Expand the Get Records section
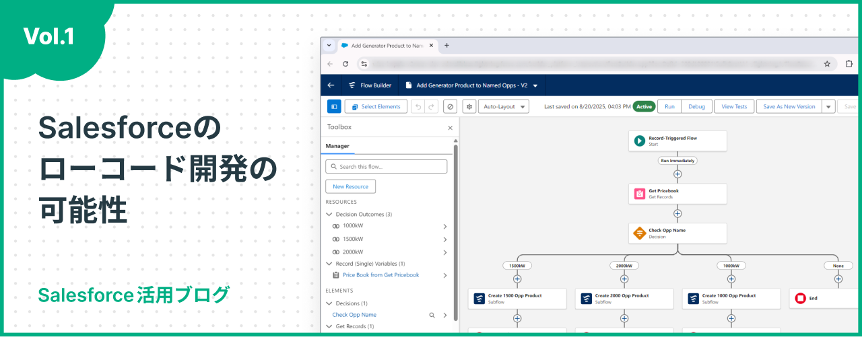The width and height of the screenshot is (862, 337). click(329, 326)
